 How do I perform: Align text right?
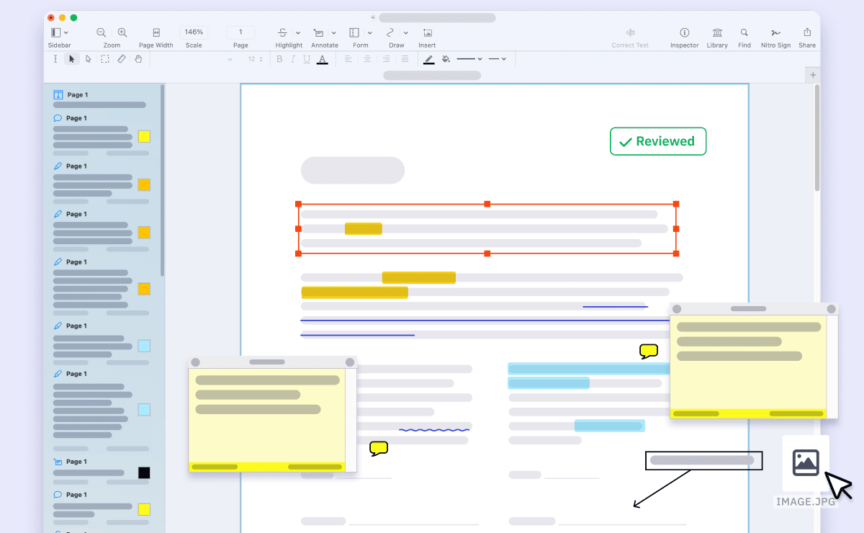click(x=385, y=59)
